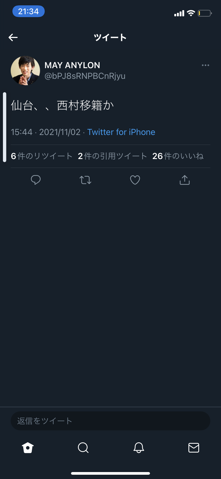
Task: Tap MAY ANYLON profile picture
Action: pos(25,71)
